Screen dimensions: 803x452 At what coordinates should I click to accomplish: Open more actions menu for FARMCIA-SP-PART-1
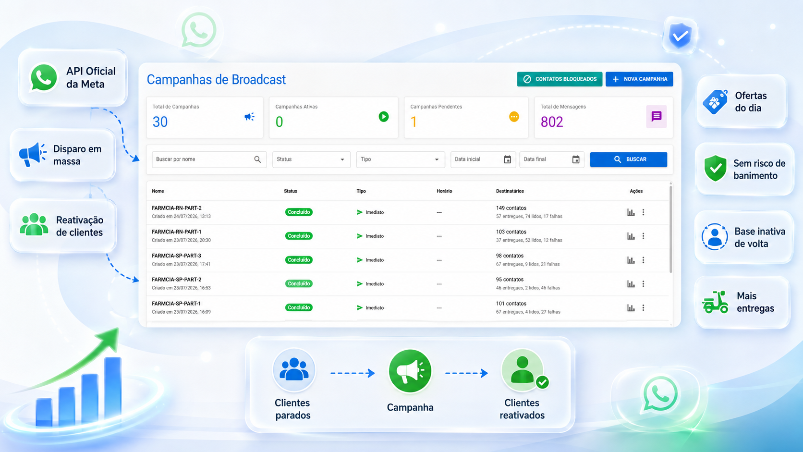[644, 308]
